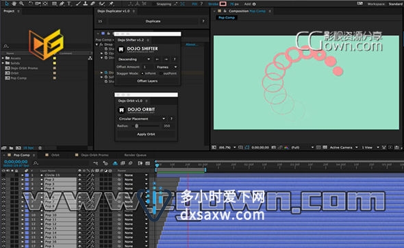The height and width of the screenshot is (248, 404).
Task: Select the Clone Stamp tool
Action: (x=86, y=3)
